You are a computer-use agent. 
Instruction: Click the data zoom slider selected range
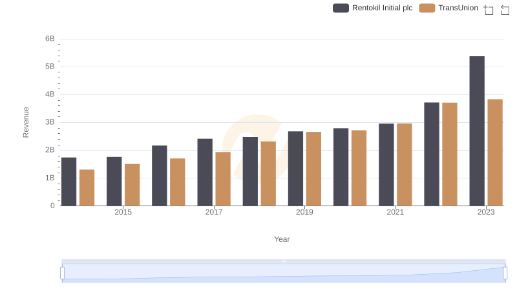point(284,273)
